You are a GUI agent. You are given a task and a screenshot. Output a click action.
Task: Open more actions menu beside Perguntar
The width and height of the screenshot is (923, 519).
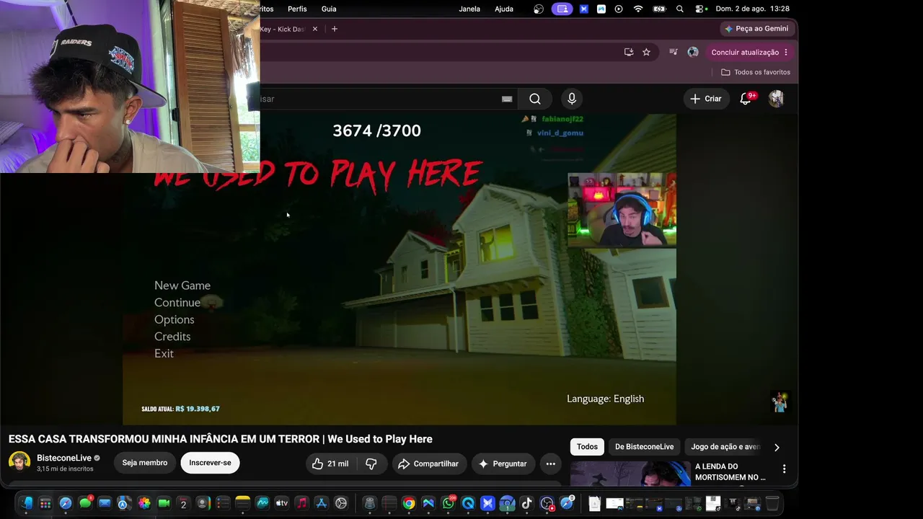[x=551, y=463]
